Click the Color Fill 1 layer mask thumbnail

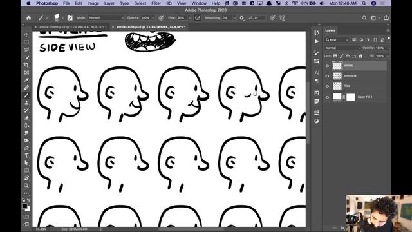(351, 97)
